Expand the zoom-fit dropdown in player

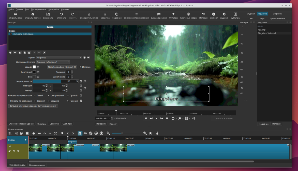click(183, 119)
